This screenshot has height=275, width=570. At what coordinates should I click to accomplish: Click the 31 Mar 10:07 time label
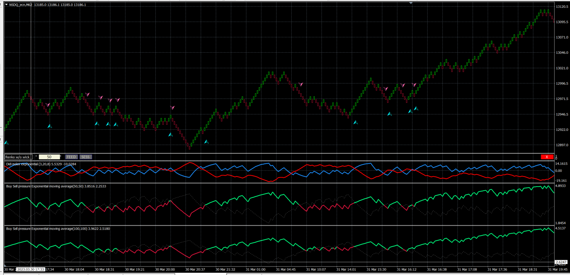pyautogui.click(x=316, y=269)
